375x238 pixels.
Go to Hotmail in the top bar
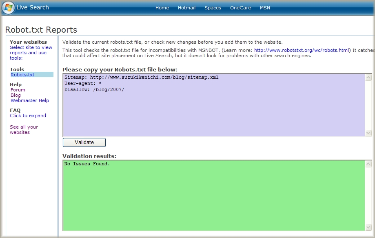186,8
